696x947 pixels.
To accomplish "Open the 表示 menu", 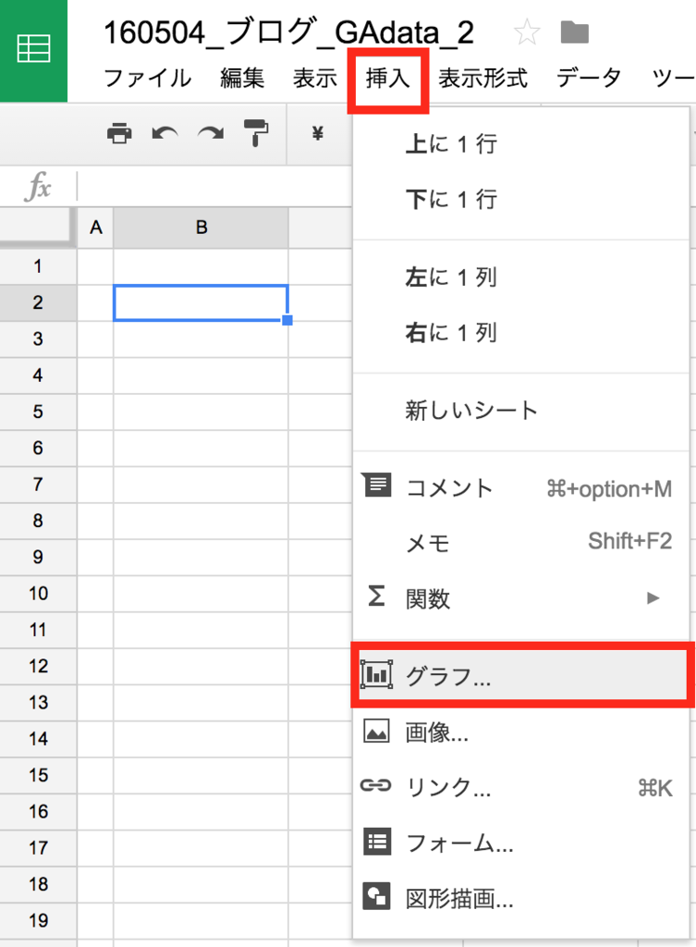I will click(x=314, y=78).
